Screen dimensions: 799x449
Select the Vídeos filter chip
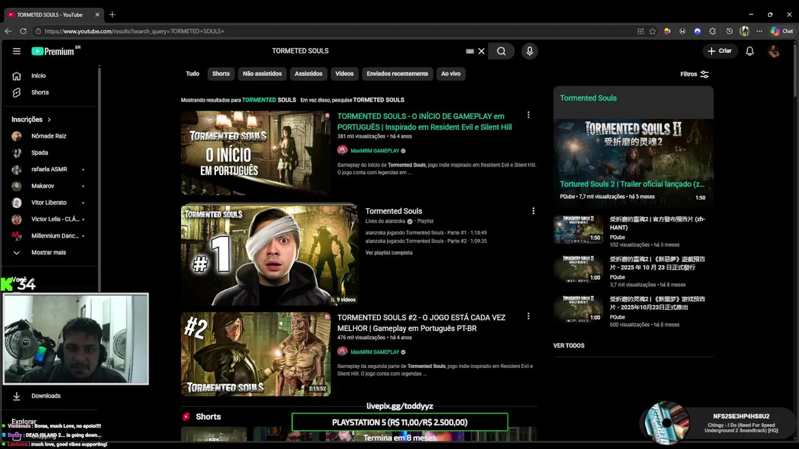tap(345, 74)
